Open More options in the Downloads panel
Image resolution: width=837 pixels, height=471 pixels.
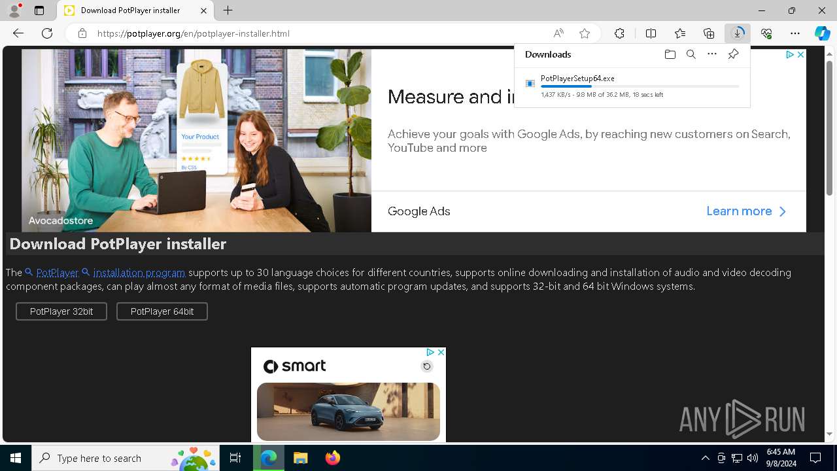712,54
